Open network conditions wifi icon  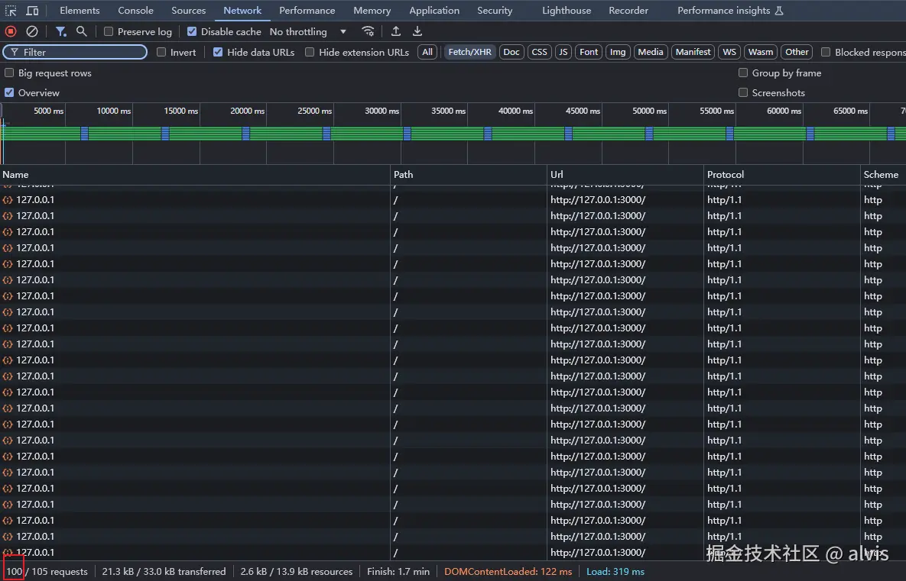369,31
